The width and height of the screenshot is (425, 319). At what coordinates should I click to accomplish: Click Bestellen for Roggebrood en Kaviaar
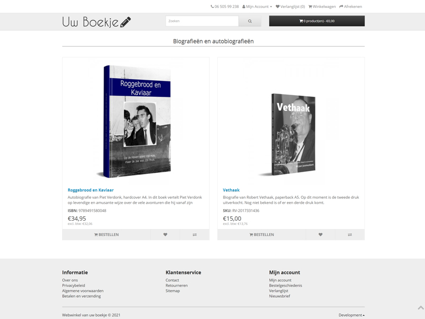coord(106,234)
